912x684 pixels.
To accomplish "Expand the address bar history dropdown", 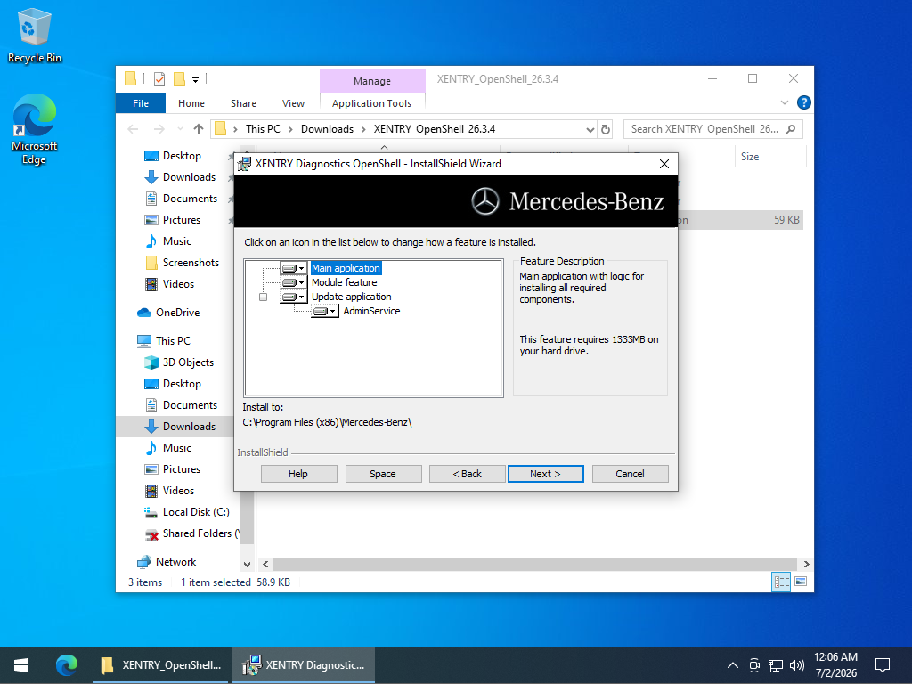I will pyautogui.click(x=590, y=130).
